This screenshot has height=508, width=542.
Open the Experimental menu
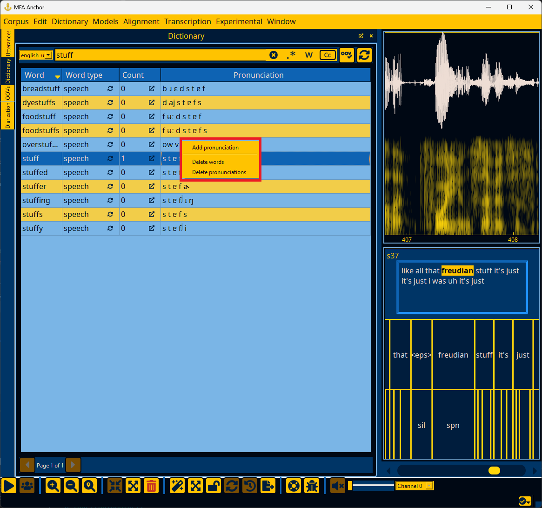point(239,21)
